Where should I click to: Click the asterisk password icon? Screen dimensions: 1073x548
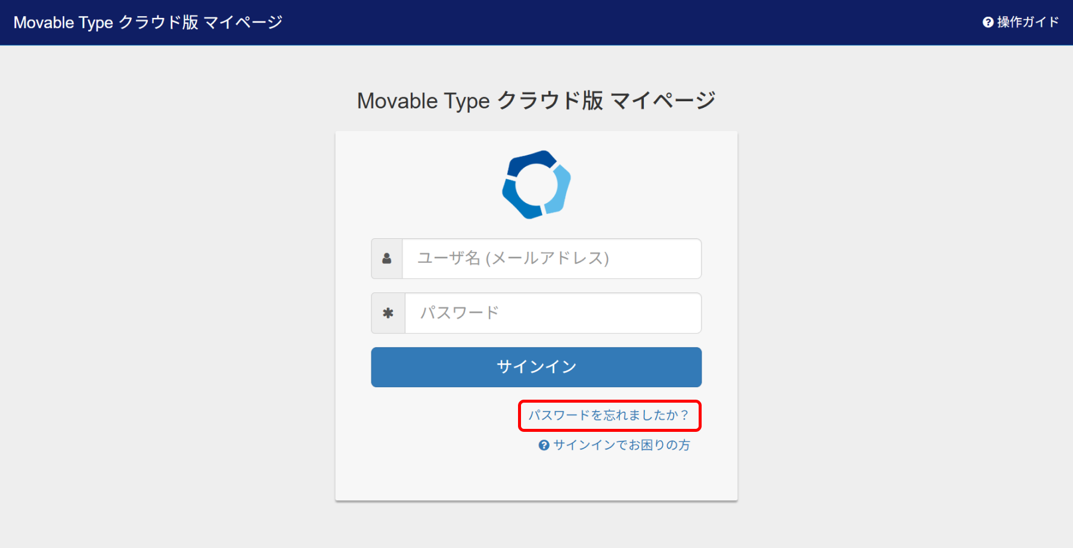(x=388, y=313)
